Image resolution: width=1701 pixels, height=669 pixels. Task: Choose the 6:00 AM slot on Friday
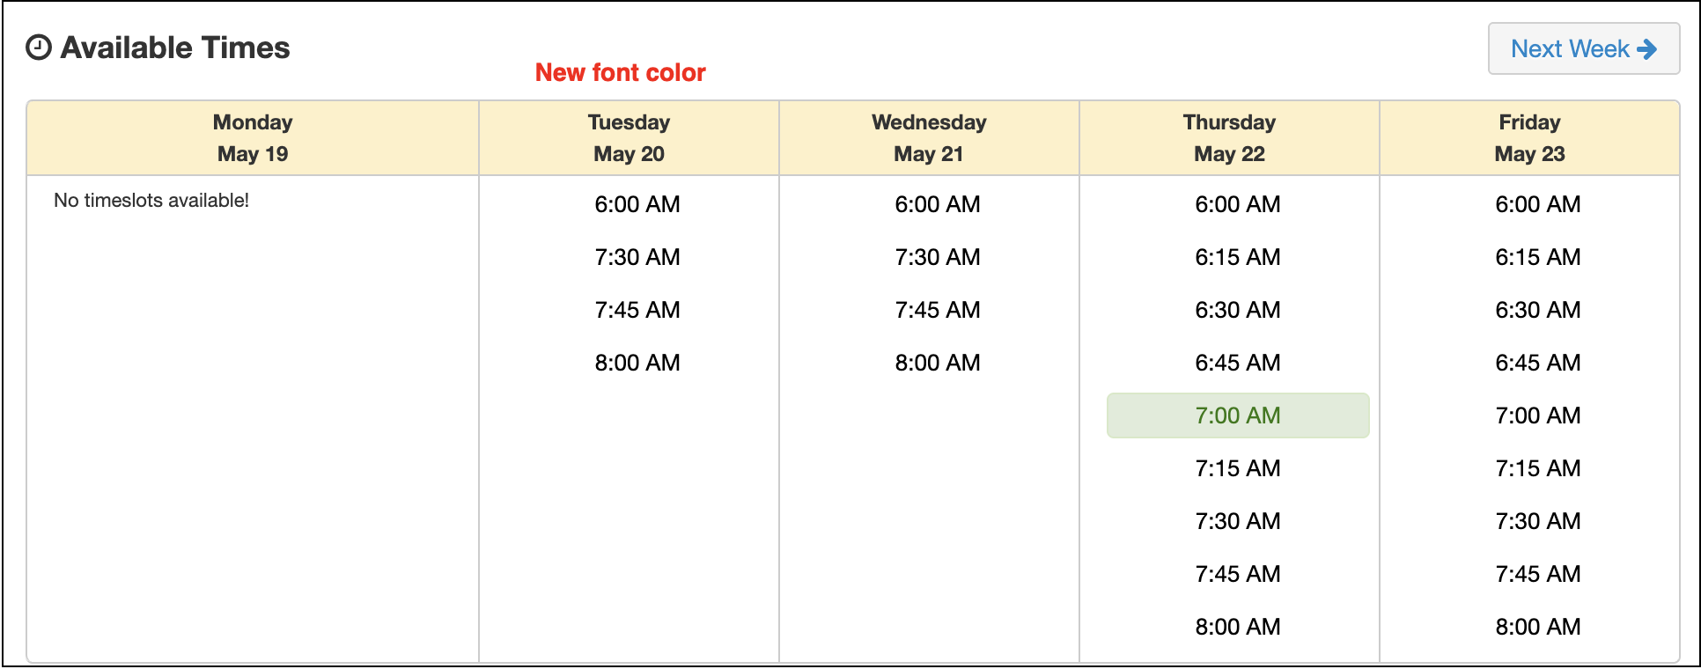[x=1537, y=204]
